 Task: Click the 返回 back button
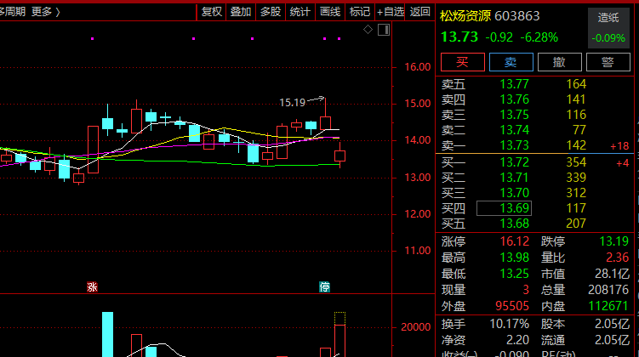point(419,11)
